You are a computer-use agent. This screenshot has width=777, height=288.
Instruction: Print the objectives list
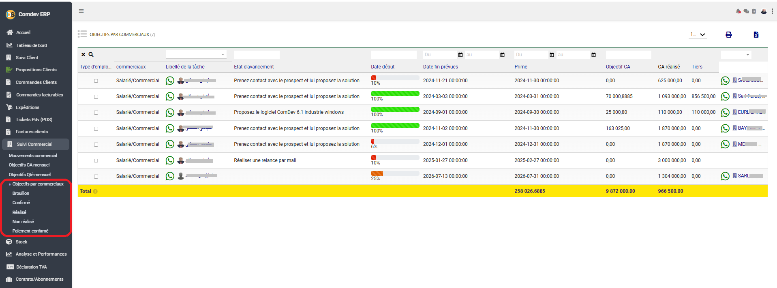pos(728,35)
